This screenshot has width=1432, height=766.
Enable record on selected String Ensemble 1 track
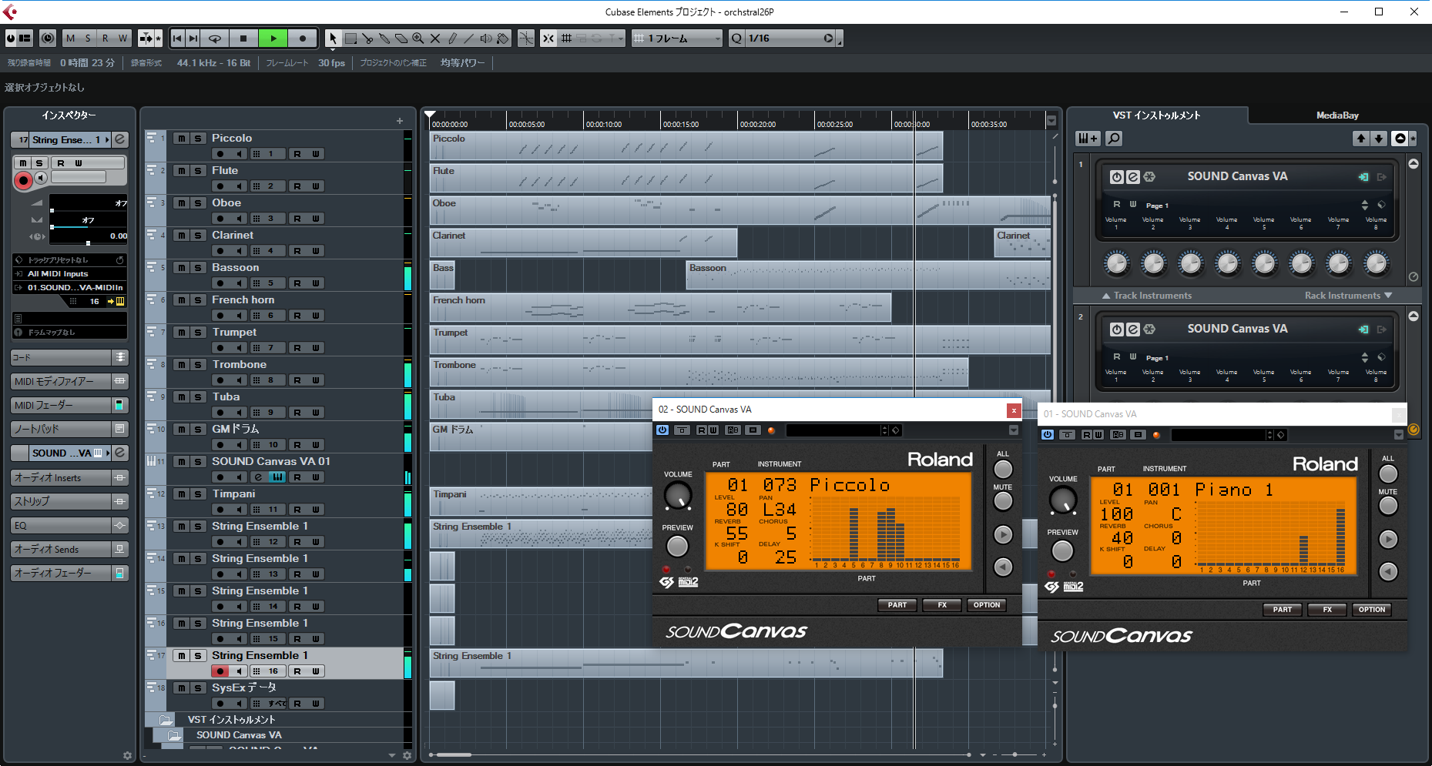pyautogui.click(x=220, y=671)
